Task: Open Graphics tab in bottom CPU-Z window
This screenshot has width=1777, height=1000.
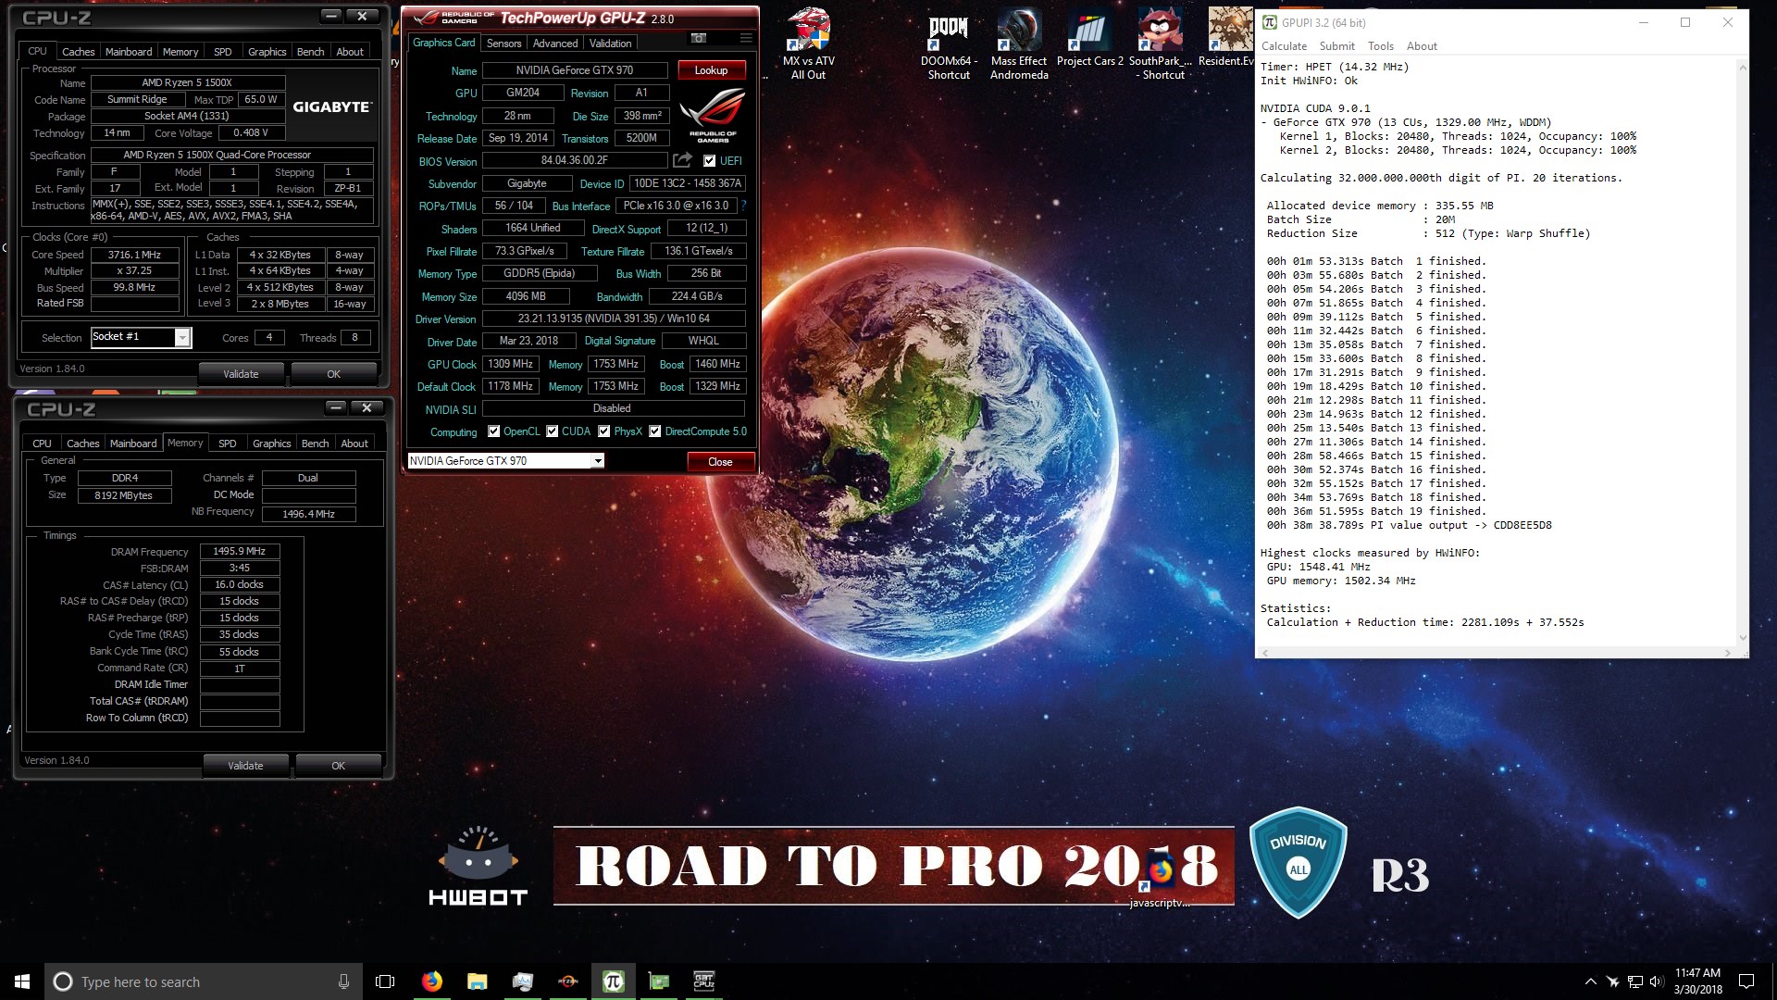Action: coord(272,444)
